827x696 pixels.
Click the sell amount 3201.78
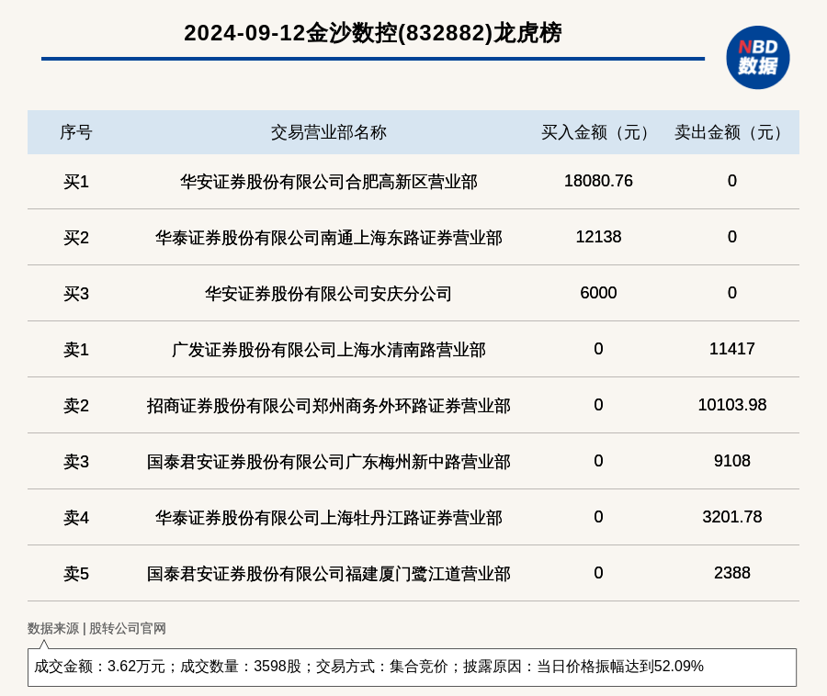731,517
